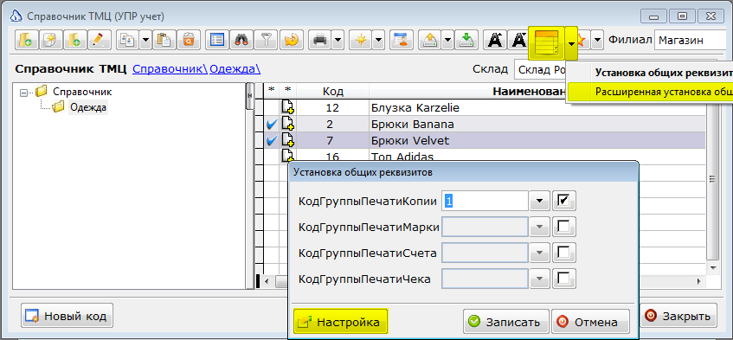Collapse the tree panel with splitter arrow
Viewport: 733px width, 340px height.
pos(250,96)
